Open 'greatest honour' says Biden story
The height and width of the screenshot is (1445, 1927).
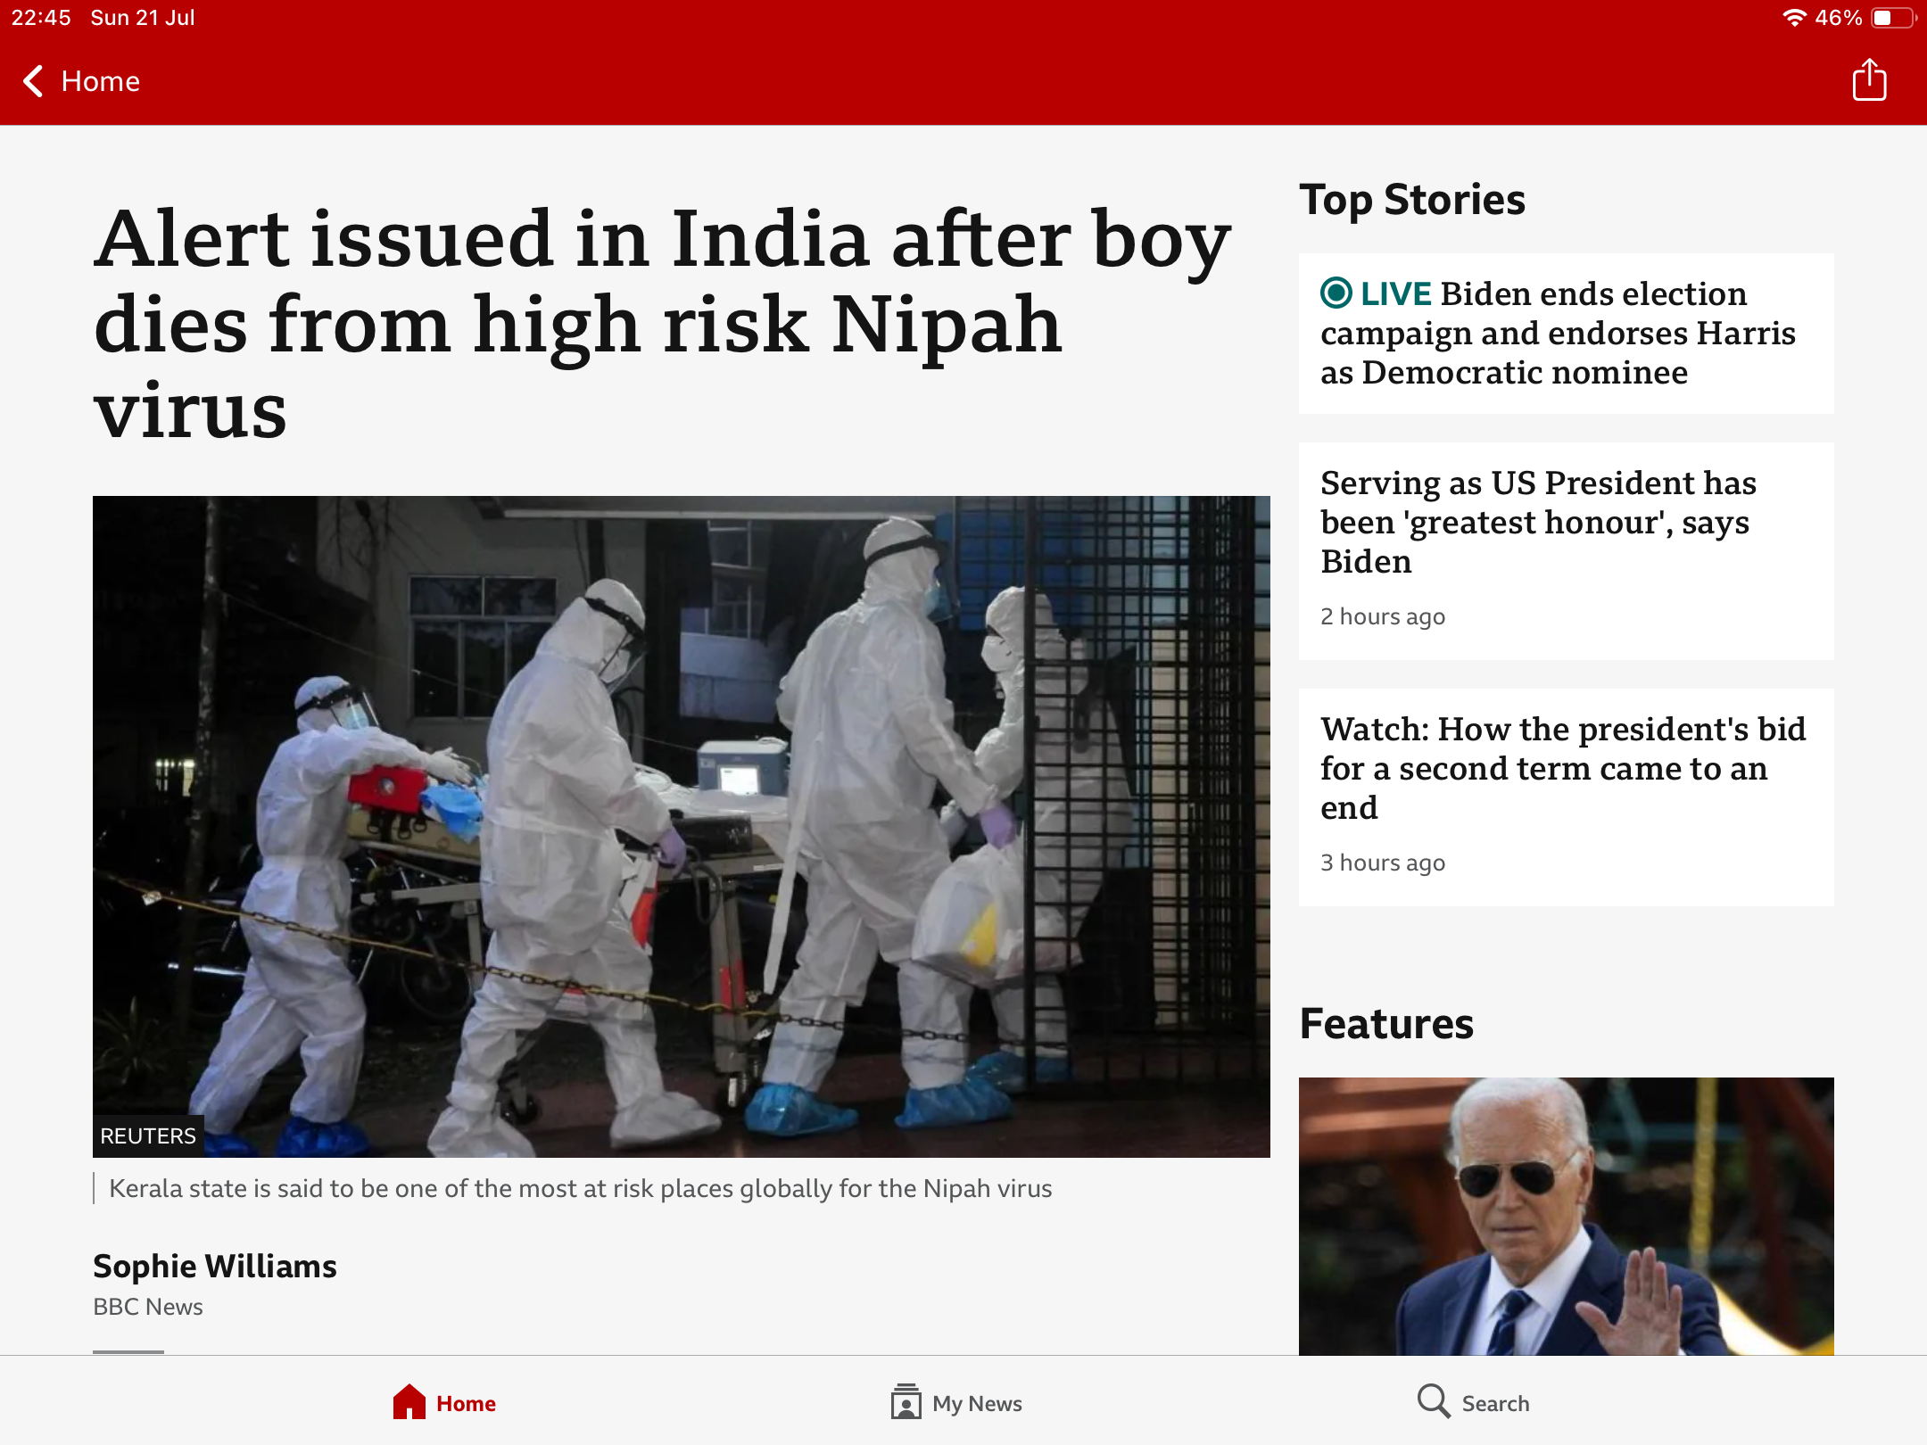[1566, 551]
